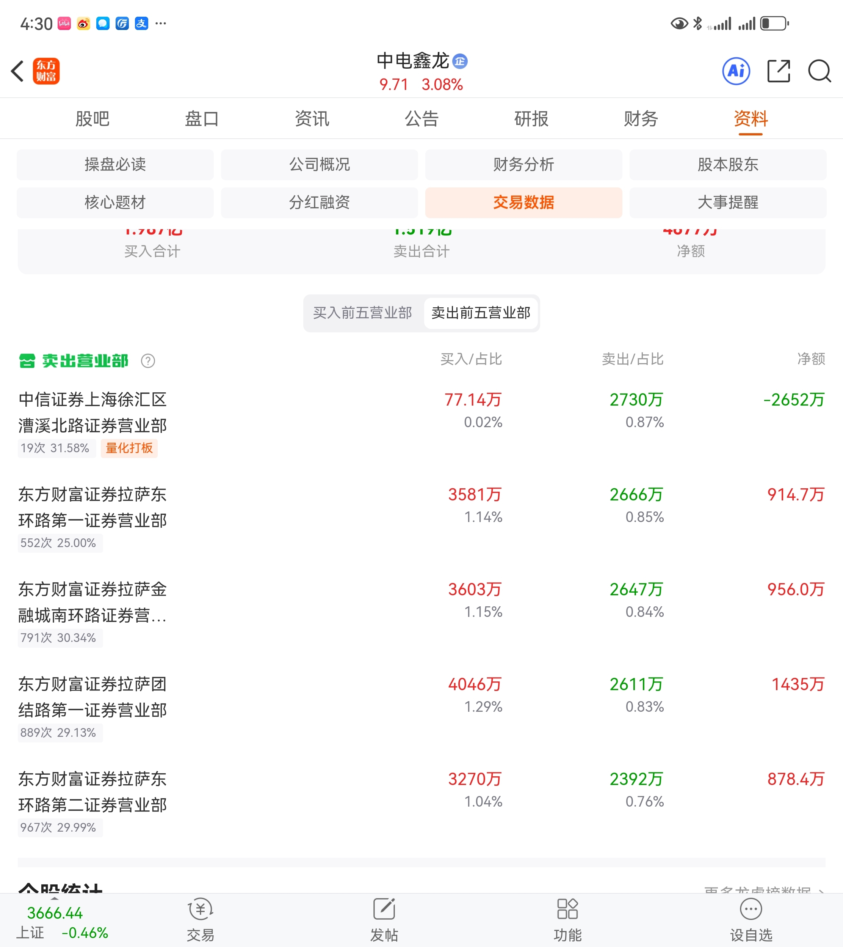This screenshot has width=843, height=947.
Task: Tap the 956.0万 net amount
Action: (796, 590)
